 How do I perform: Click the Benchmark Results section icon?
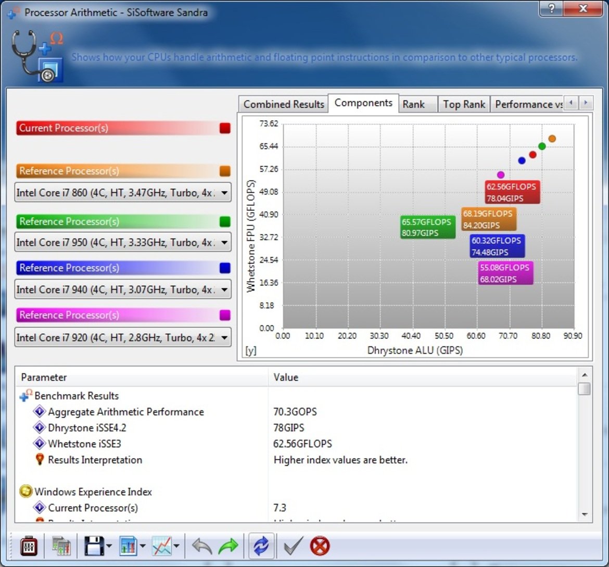coord(26,395)
